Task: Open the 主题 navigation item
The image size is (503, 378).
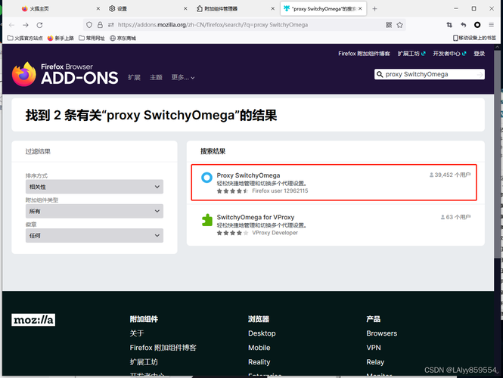Action: (156, 77)
